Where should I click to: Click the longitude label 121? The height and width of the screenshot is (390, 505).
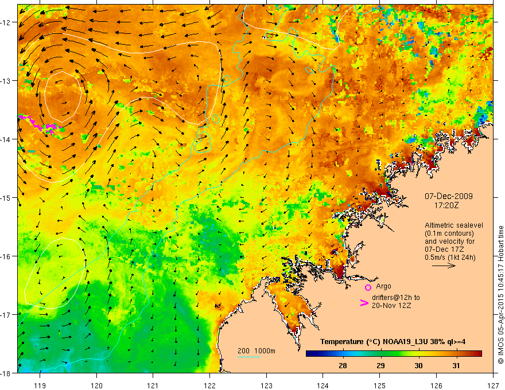click(x=153, y=385)
